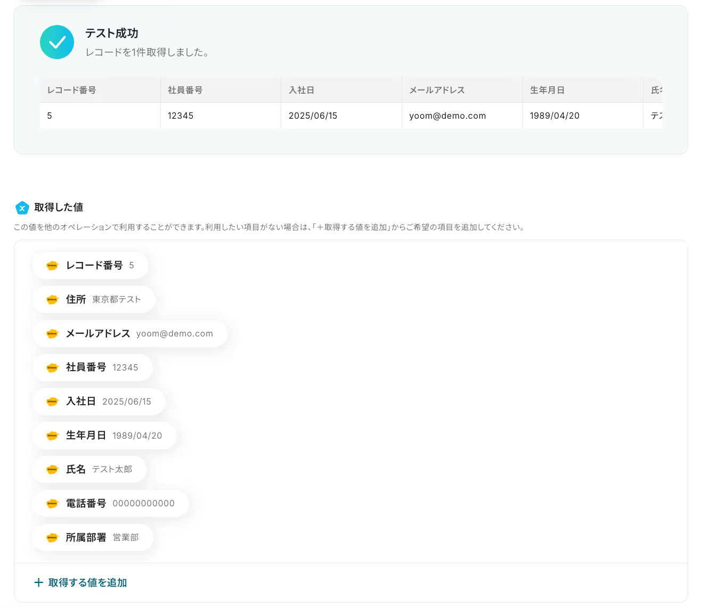Click the blue 取得した値 pentagon icon
This screenshot has height=607, width=701.
(x=22, y=208)
